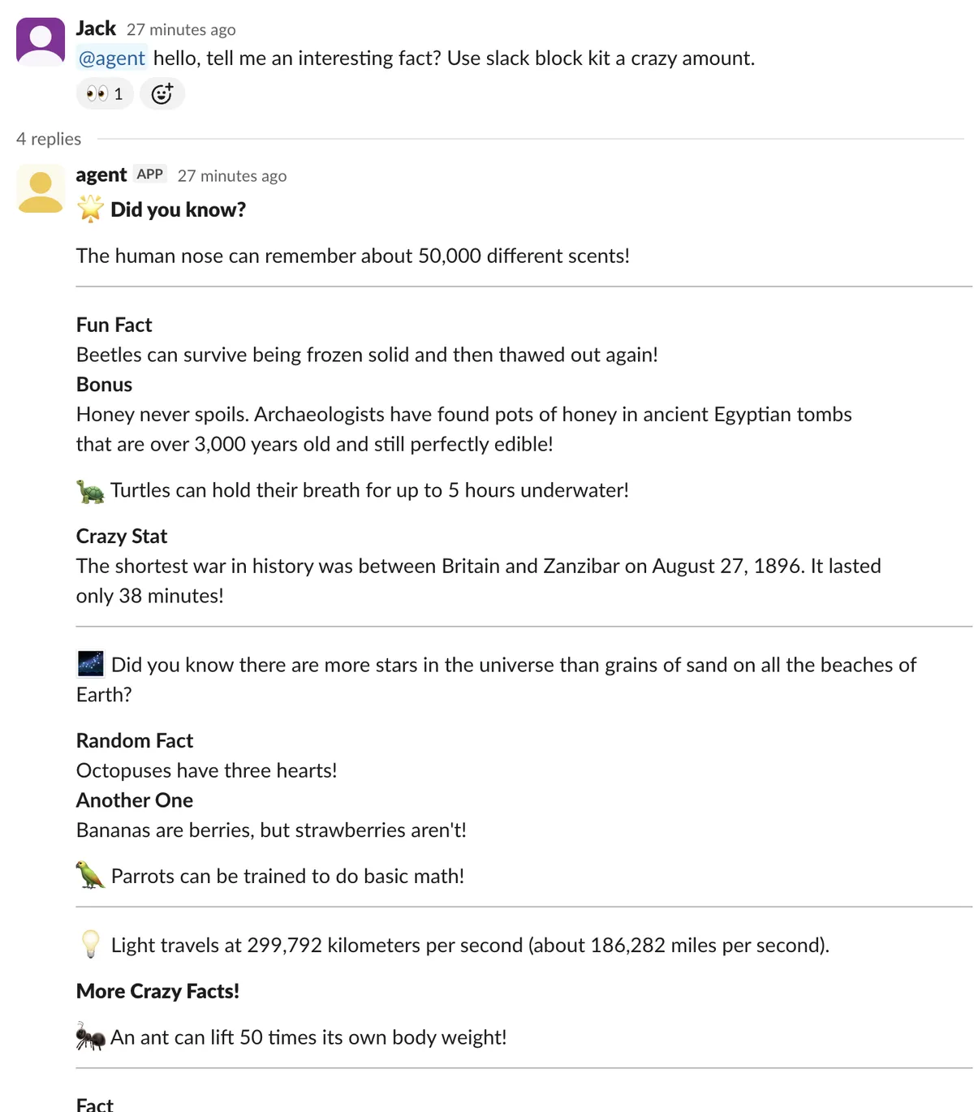
Task: Open the agent user name profile
Action: click(x=101, y=175)
